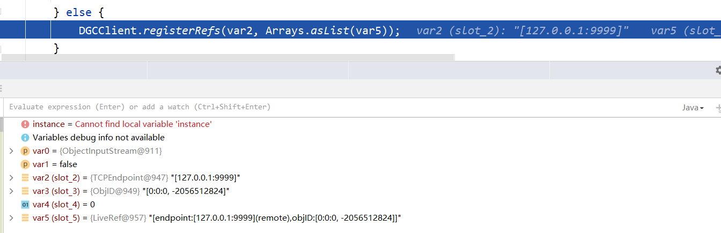Click the parameter icon next to var0

[x=25, y=151]
